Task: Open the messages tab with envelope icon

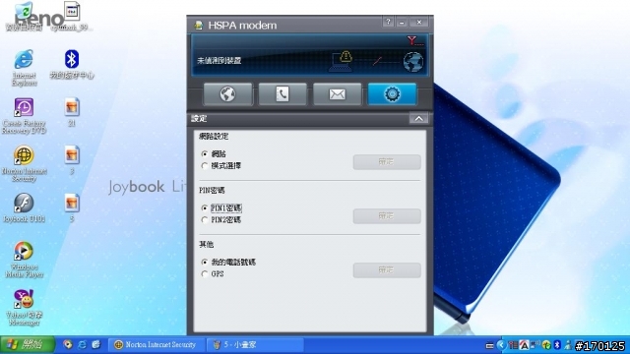Action: pos(337,94)
